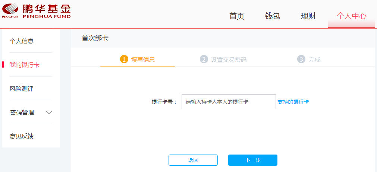Open the 支持的银行卡 link
The height and width of the screenshot is (172, 377).
293,102
